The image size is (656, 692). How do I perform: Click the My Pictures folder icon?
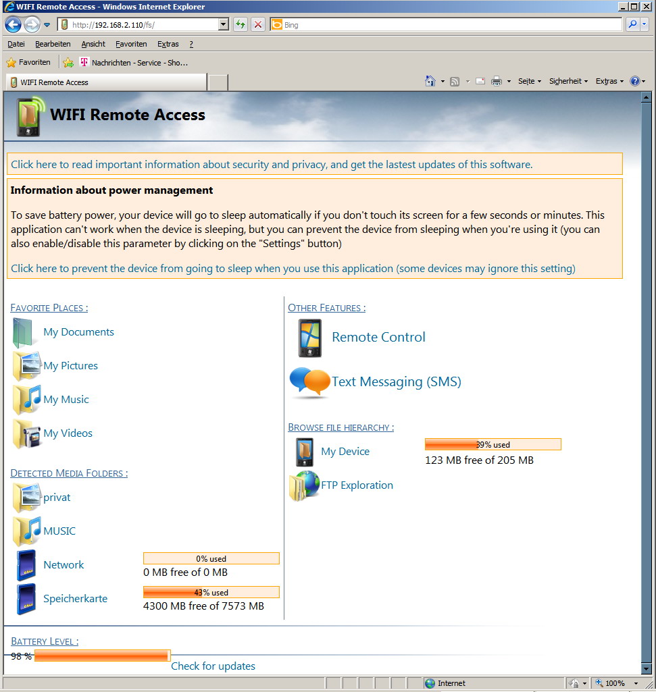(x=27, y=366)
